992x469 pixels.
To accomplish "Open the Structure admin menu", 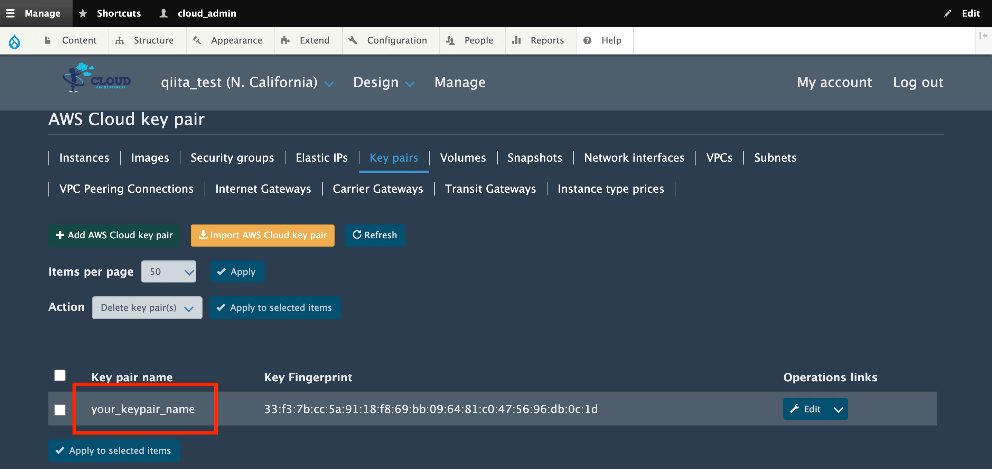I will point(147,40).
